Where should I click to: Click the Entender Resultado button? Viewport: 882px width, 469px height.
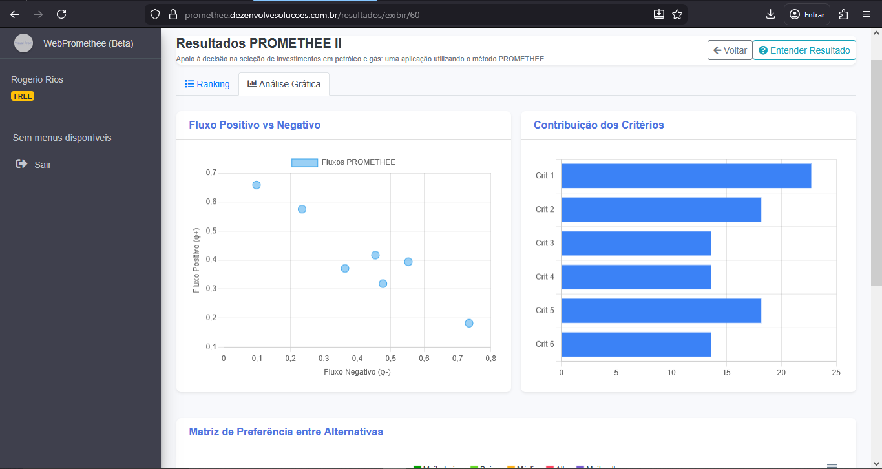coord(804,50)
